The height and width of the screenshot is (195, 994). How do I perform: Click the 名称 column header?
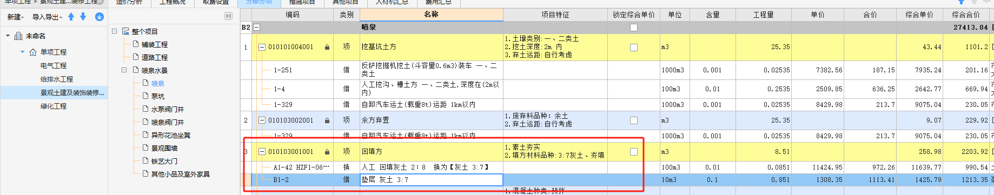tap(431, 15)
